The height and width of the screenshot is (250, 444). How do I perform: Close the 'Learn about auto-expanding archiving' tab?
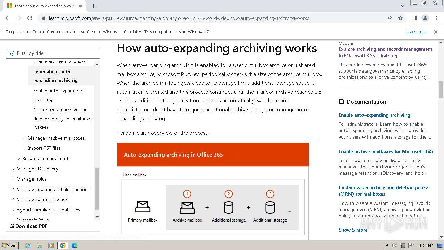[80, 6]
